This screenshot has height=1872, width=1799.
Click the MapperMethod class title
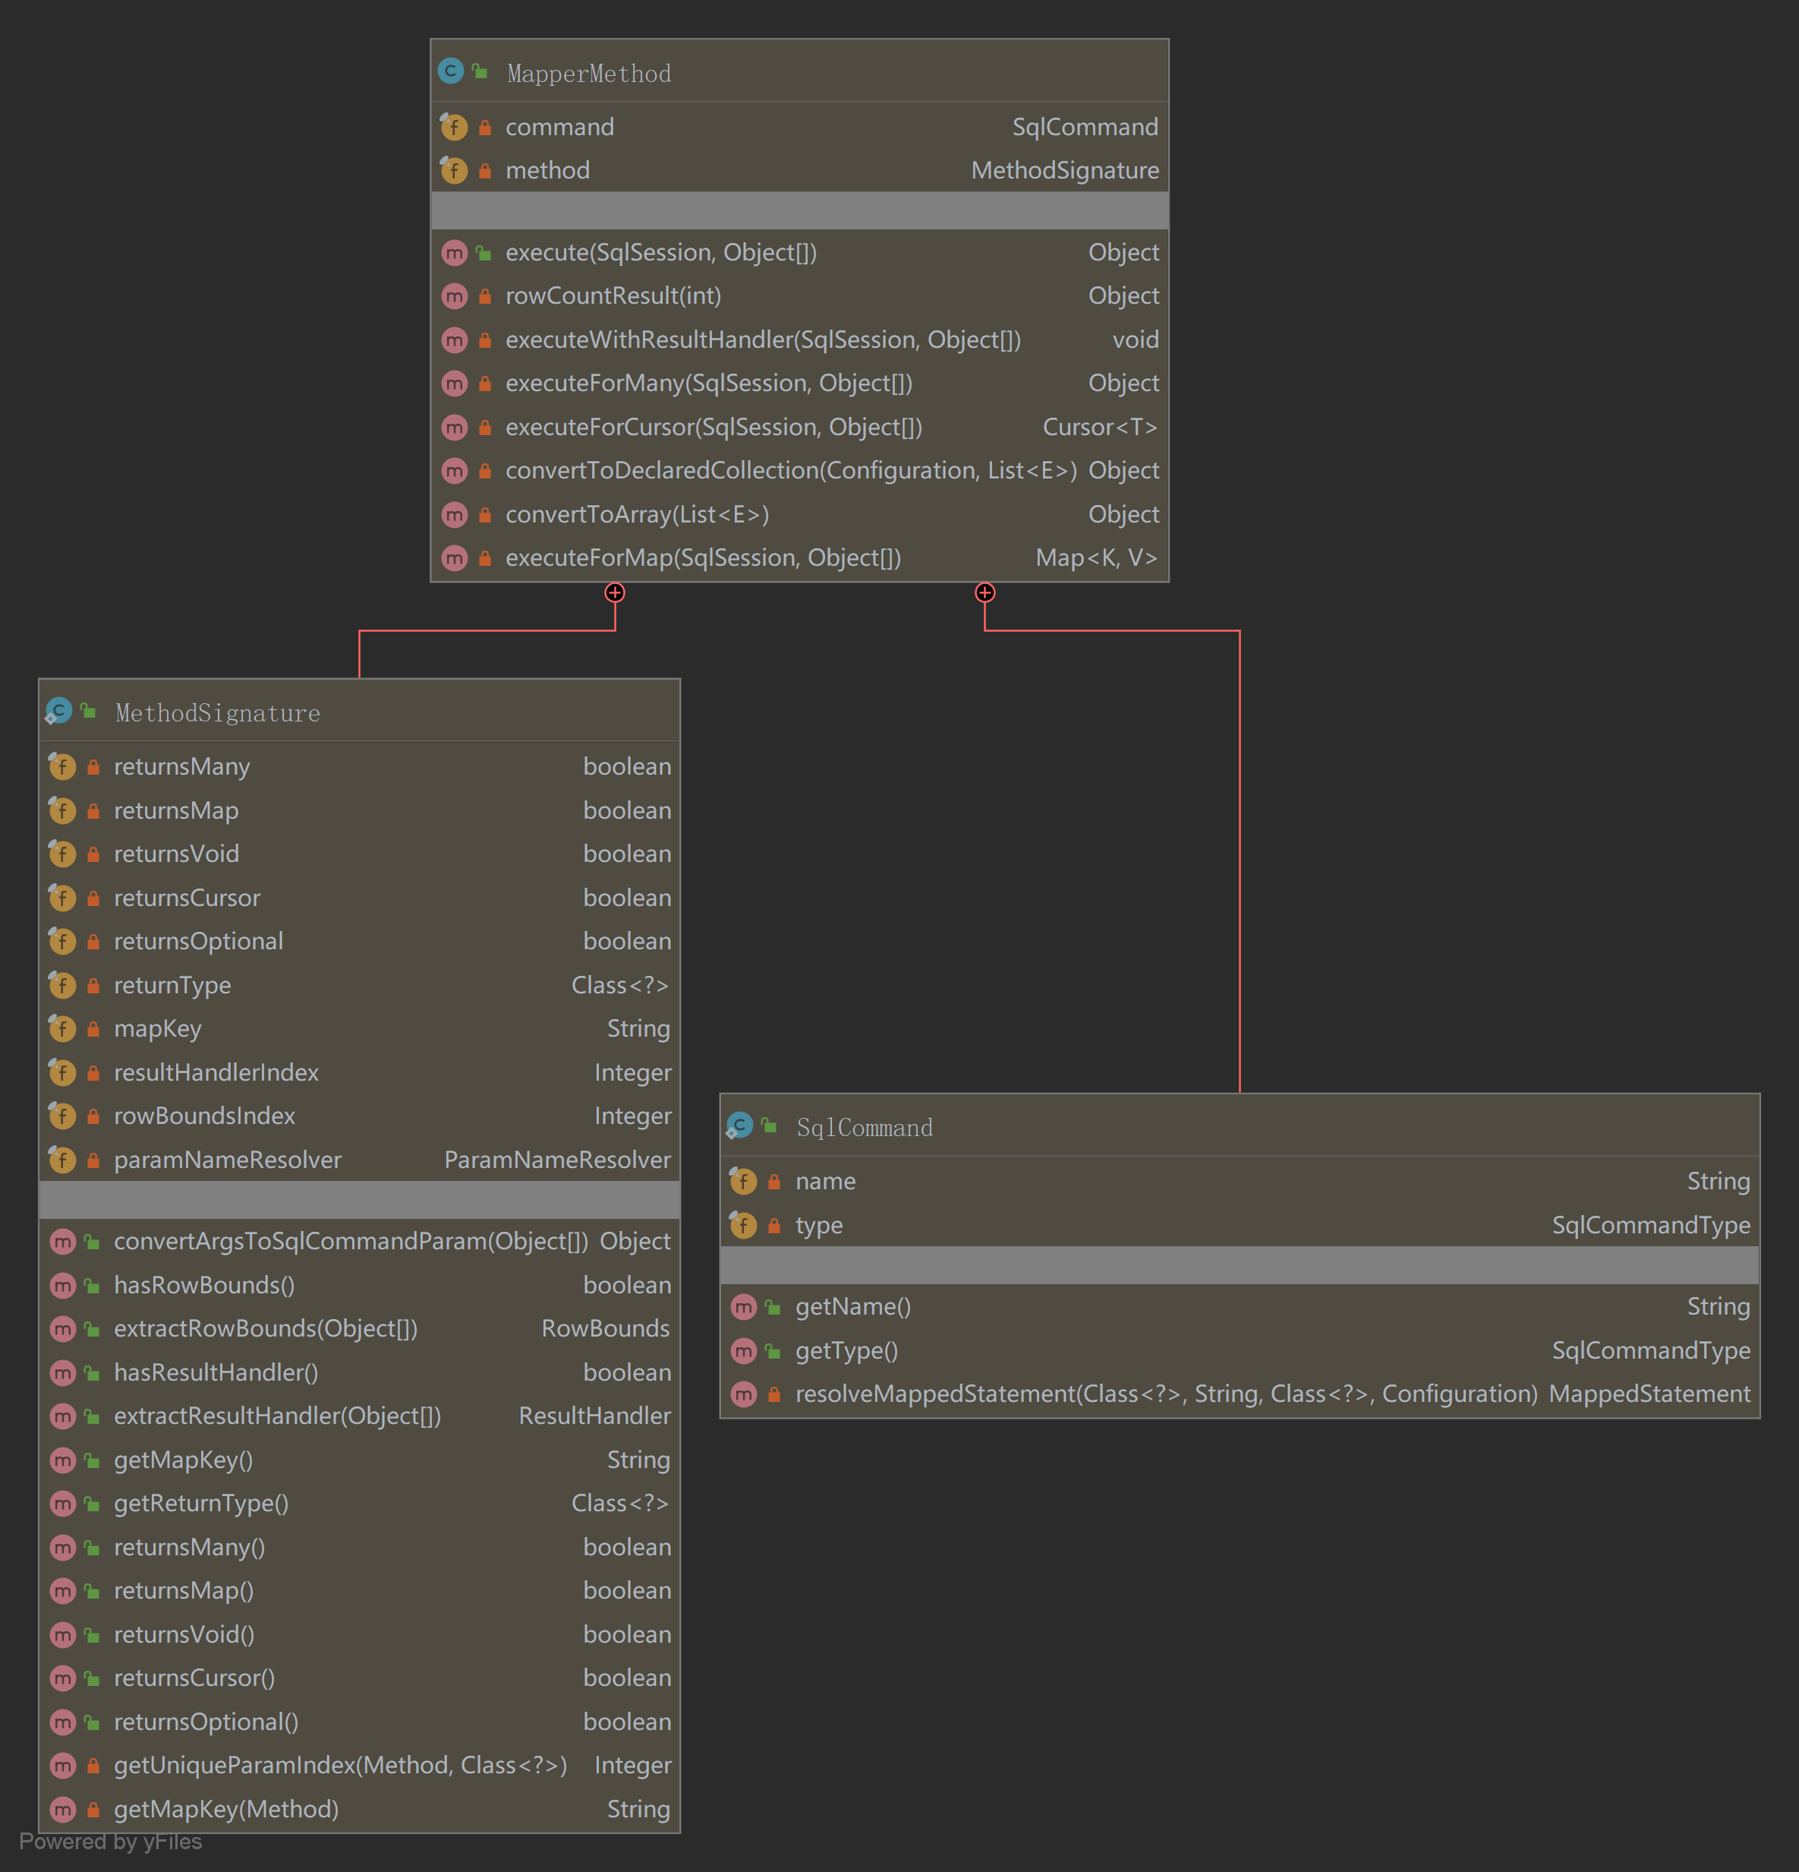[x=589, y=74]
